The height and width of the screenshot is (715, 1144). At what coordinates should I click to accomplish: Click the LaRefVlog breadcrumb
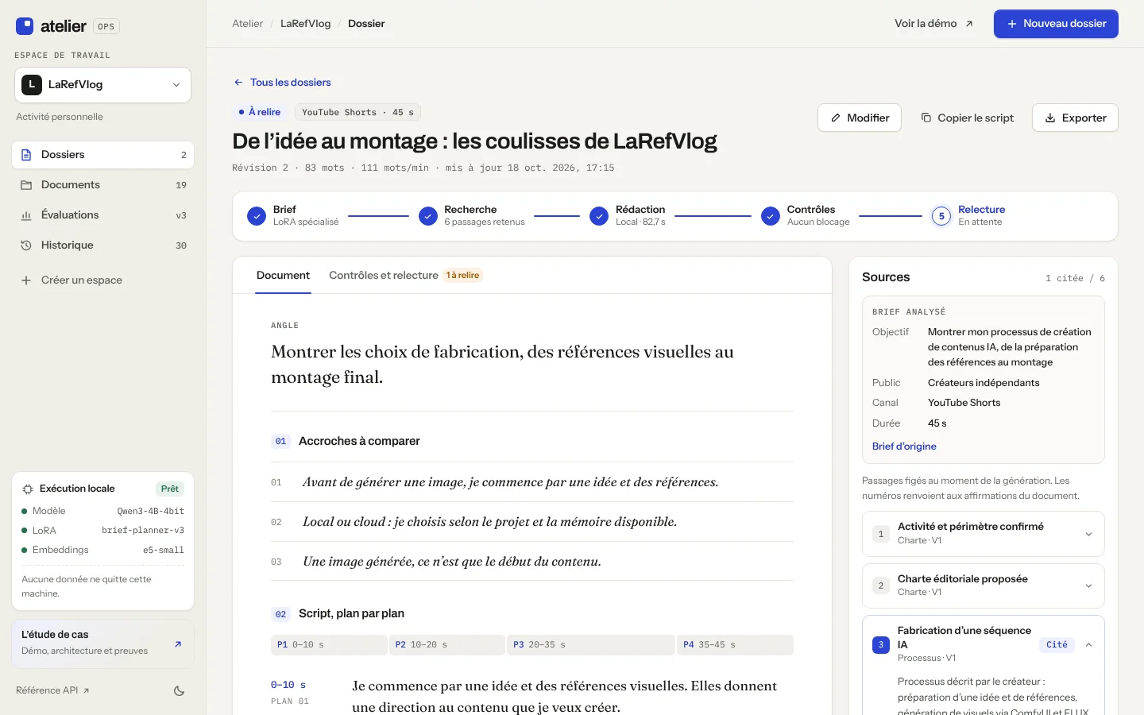coord(305,24)
